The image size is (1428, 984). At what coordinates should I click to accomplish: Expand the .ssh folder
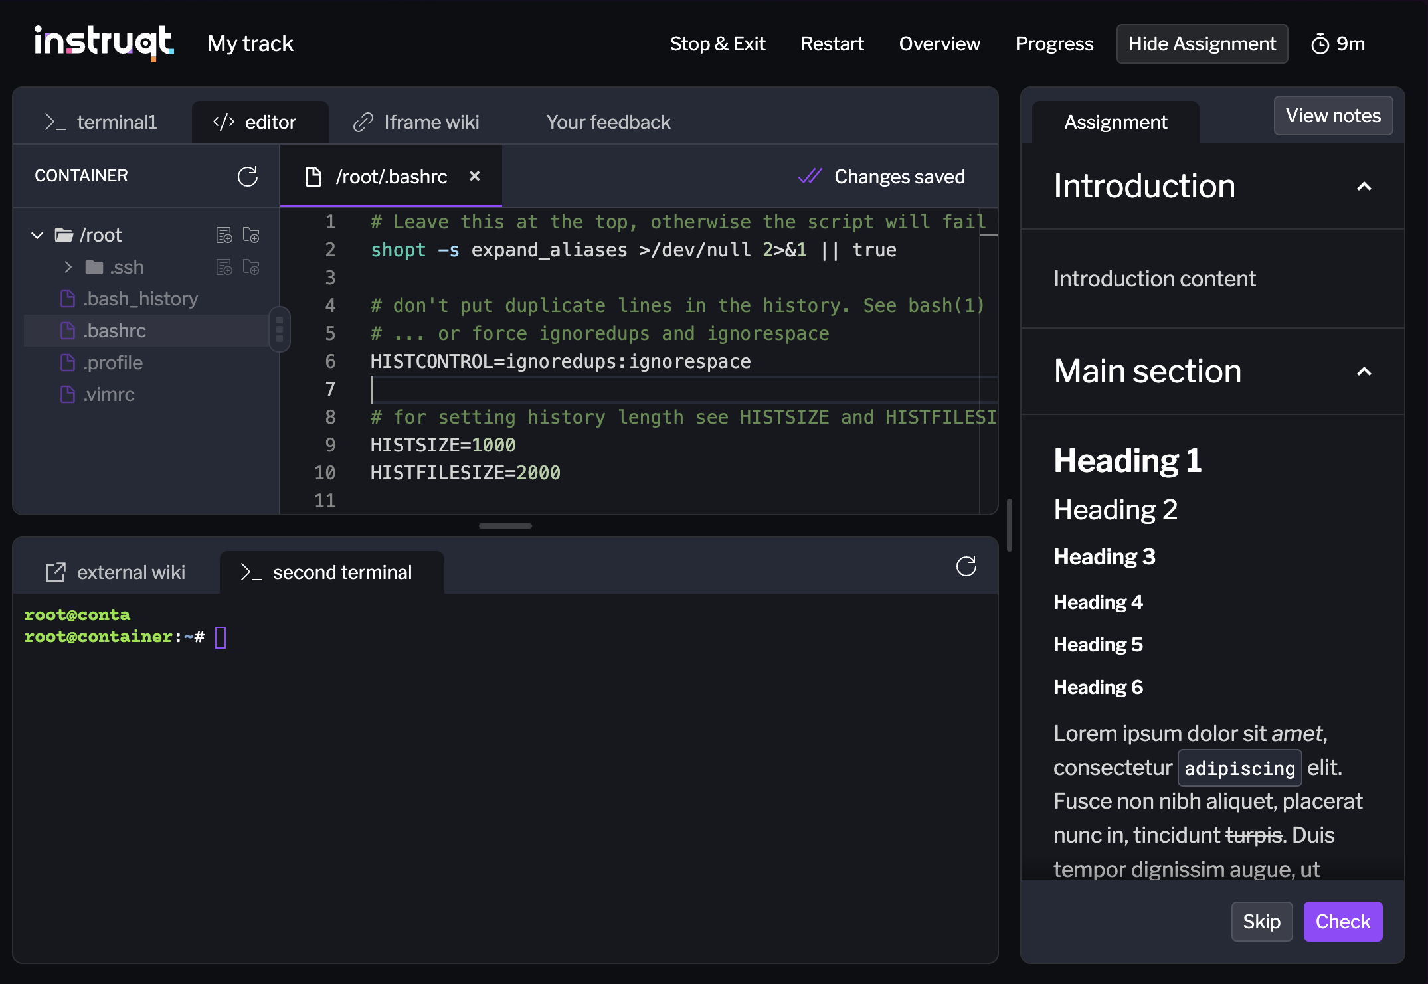click(68, 267)
